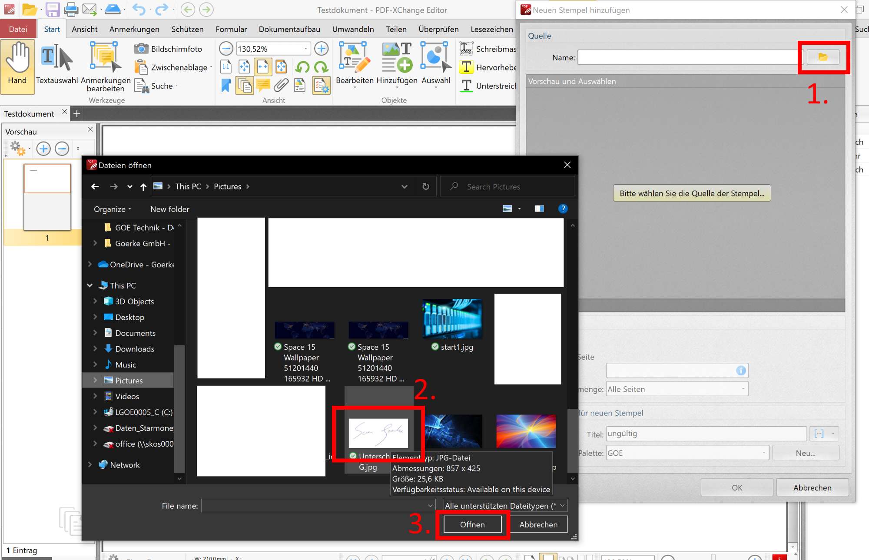Click the zoom out minus icon
This screenshot has height=560, width=869.
226,49
